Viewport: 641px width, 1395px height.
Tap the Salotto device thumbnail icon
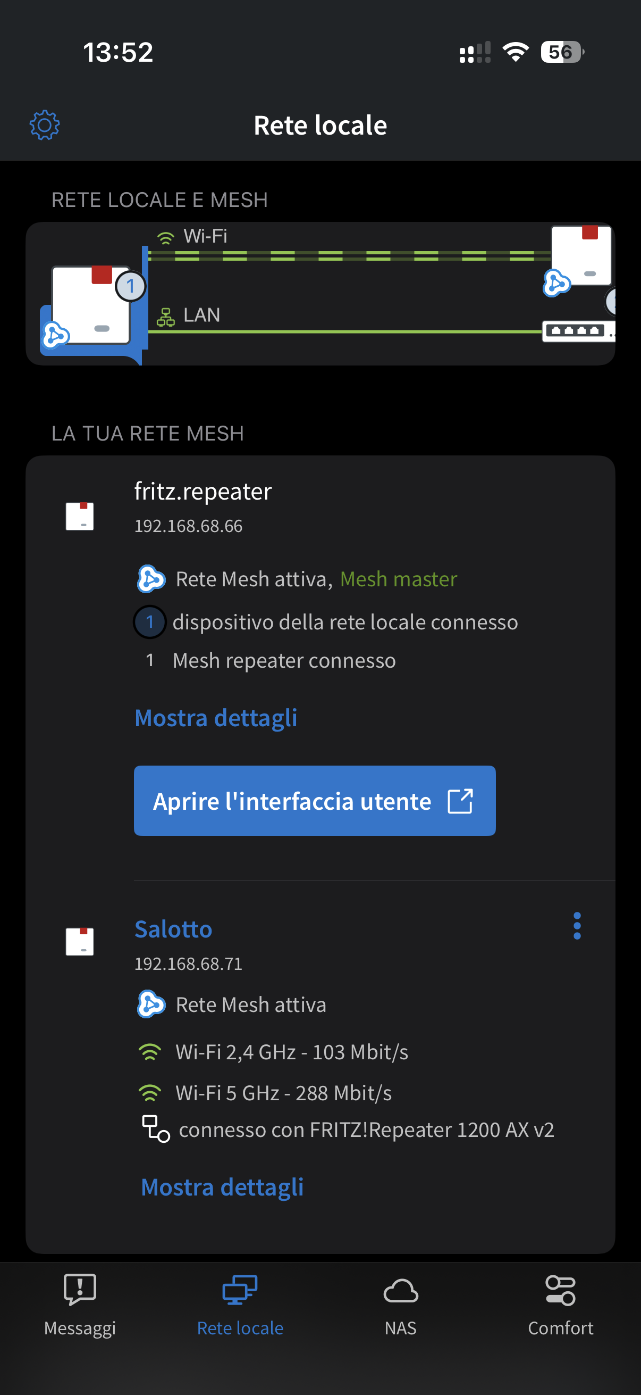80,941
